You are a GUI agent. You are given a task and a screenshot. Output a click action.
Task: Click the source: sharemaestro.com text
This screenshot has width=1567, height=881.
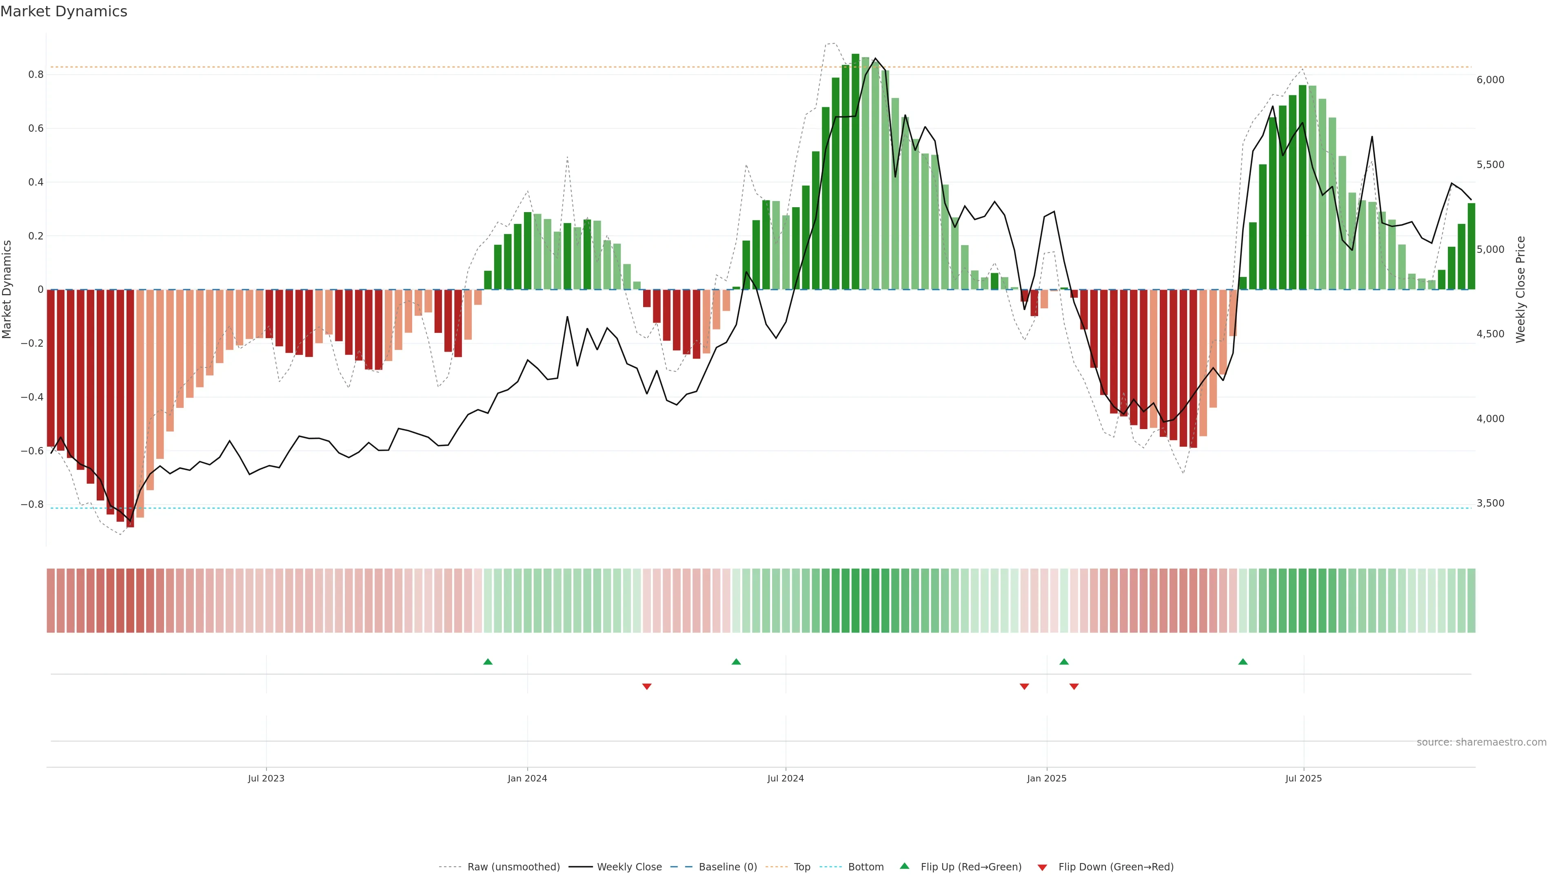1481,742
